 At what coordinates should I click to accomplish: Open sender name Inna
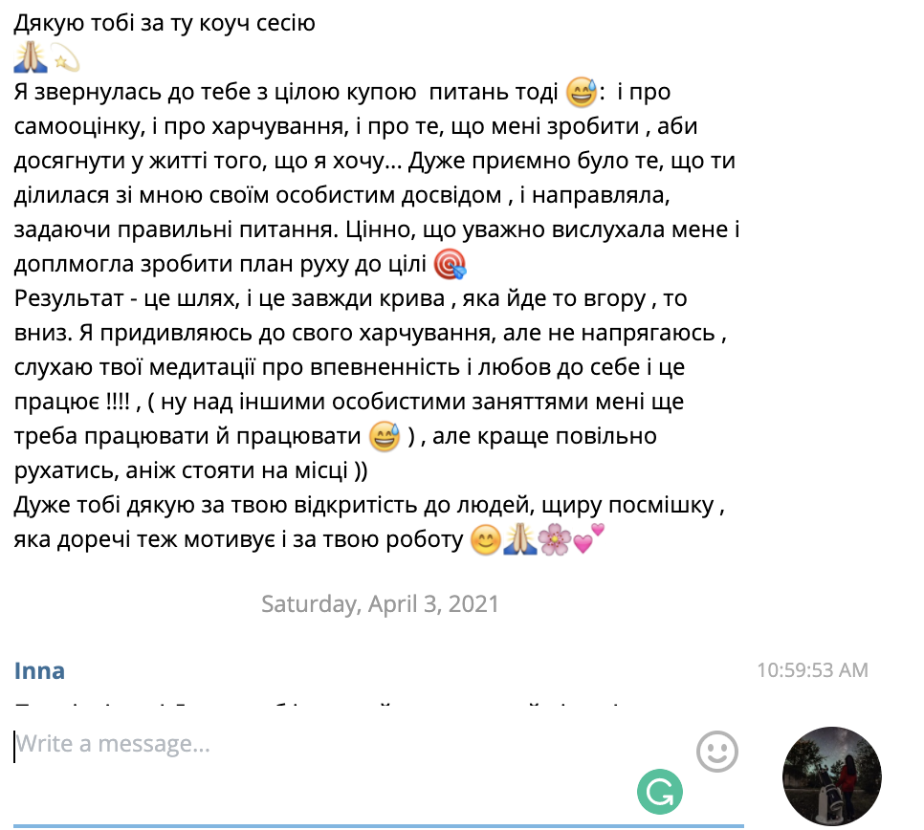click(39, 670)
